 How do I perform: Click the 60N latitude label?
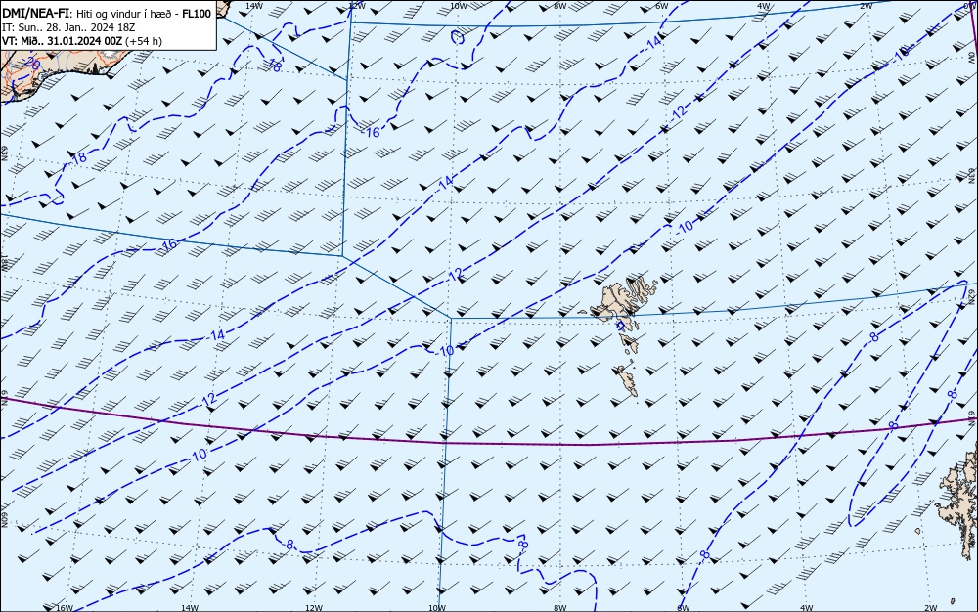click(x=4, y=520)
